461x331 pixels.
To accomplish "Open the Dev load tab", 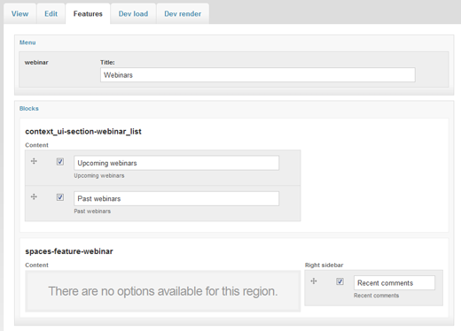I will point(133,14).
